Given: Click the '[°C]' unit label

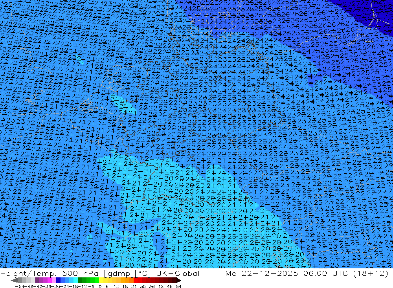Looking at the screenshot, I should click(x=143, y=273).
